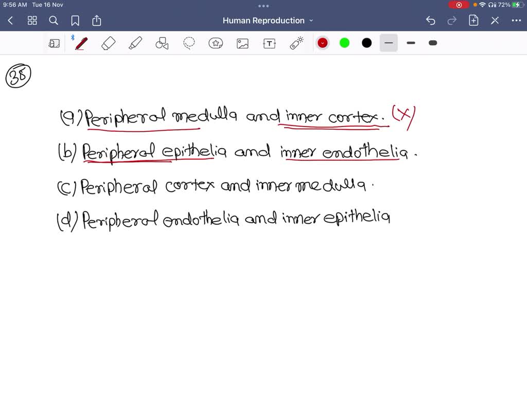Pick the highlighter tool
The image size is (527, 395).
(135, 43)
